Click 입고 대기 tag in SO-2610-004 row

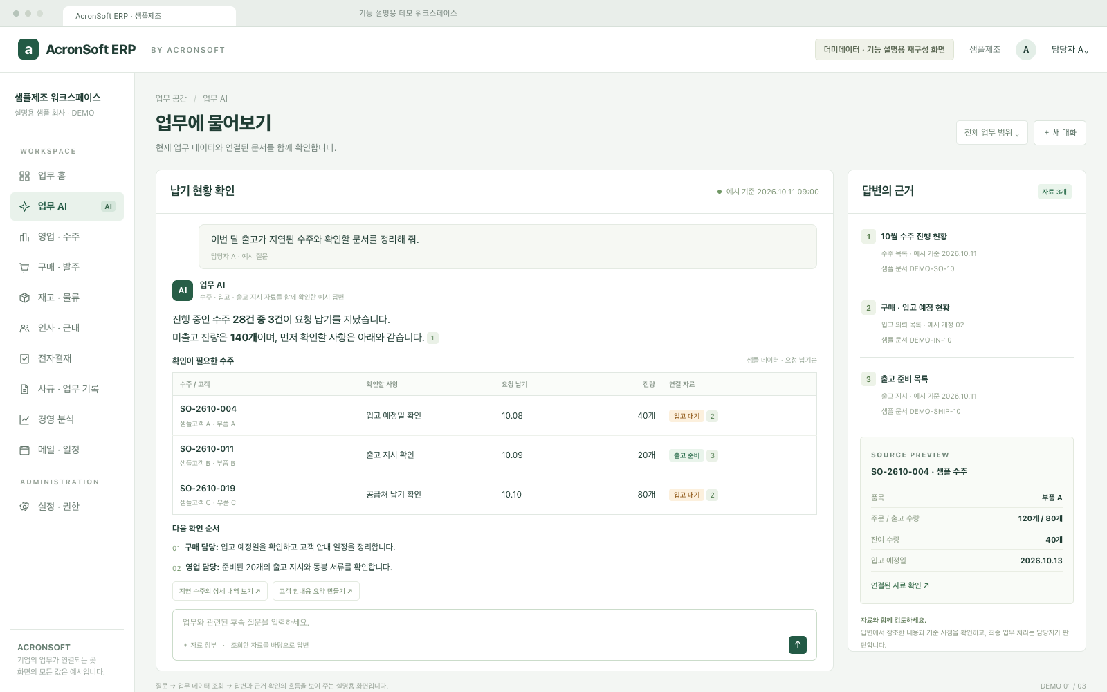point(686,416)
